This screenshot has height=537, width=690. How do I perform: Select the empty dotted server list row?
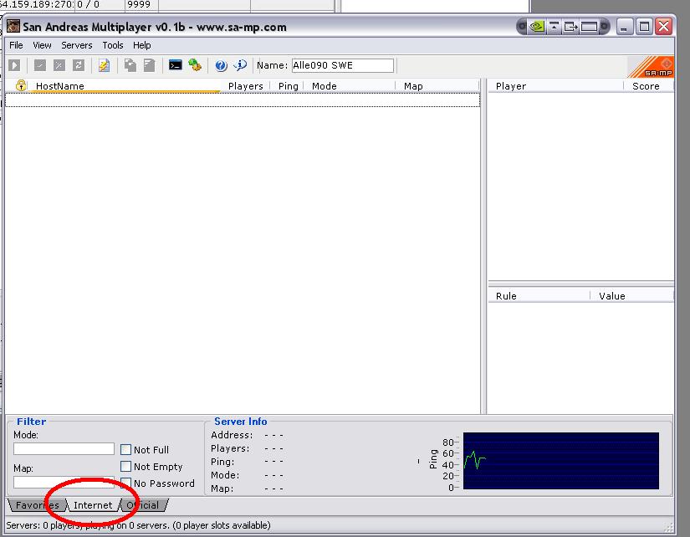tap(243, 100)
